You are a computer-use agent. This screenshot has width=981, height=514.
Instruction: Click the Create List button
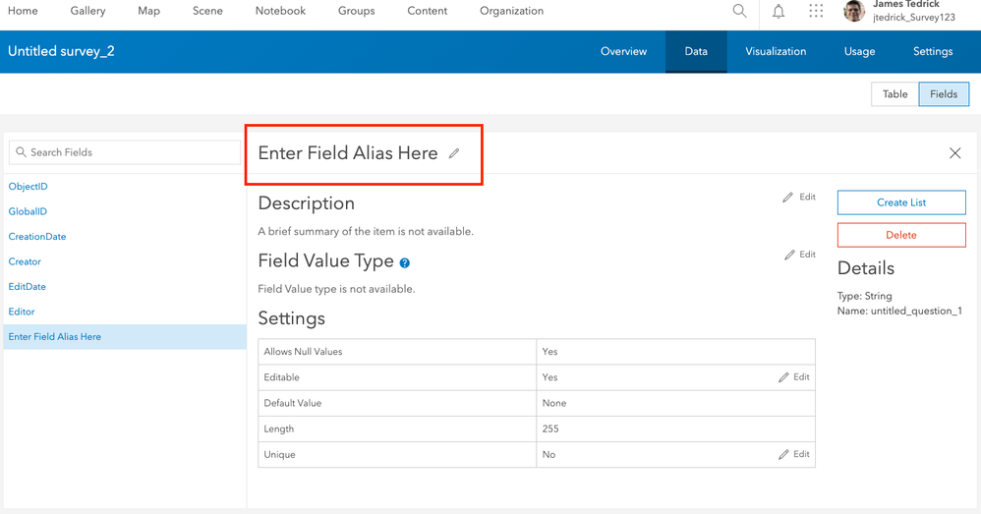pos(901,202)
